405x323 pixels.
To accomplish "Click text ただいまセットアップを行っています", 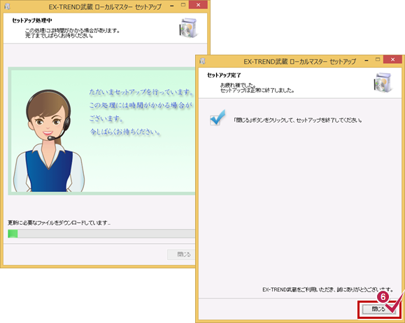I will point(141,92).
